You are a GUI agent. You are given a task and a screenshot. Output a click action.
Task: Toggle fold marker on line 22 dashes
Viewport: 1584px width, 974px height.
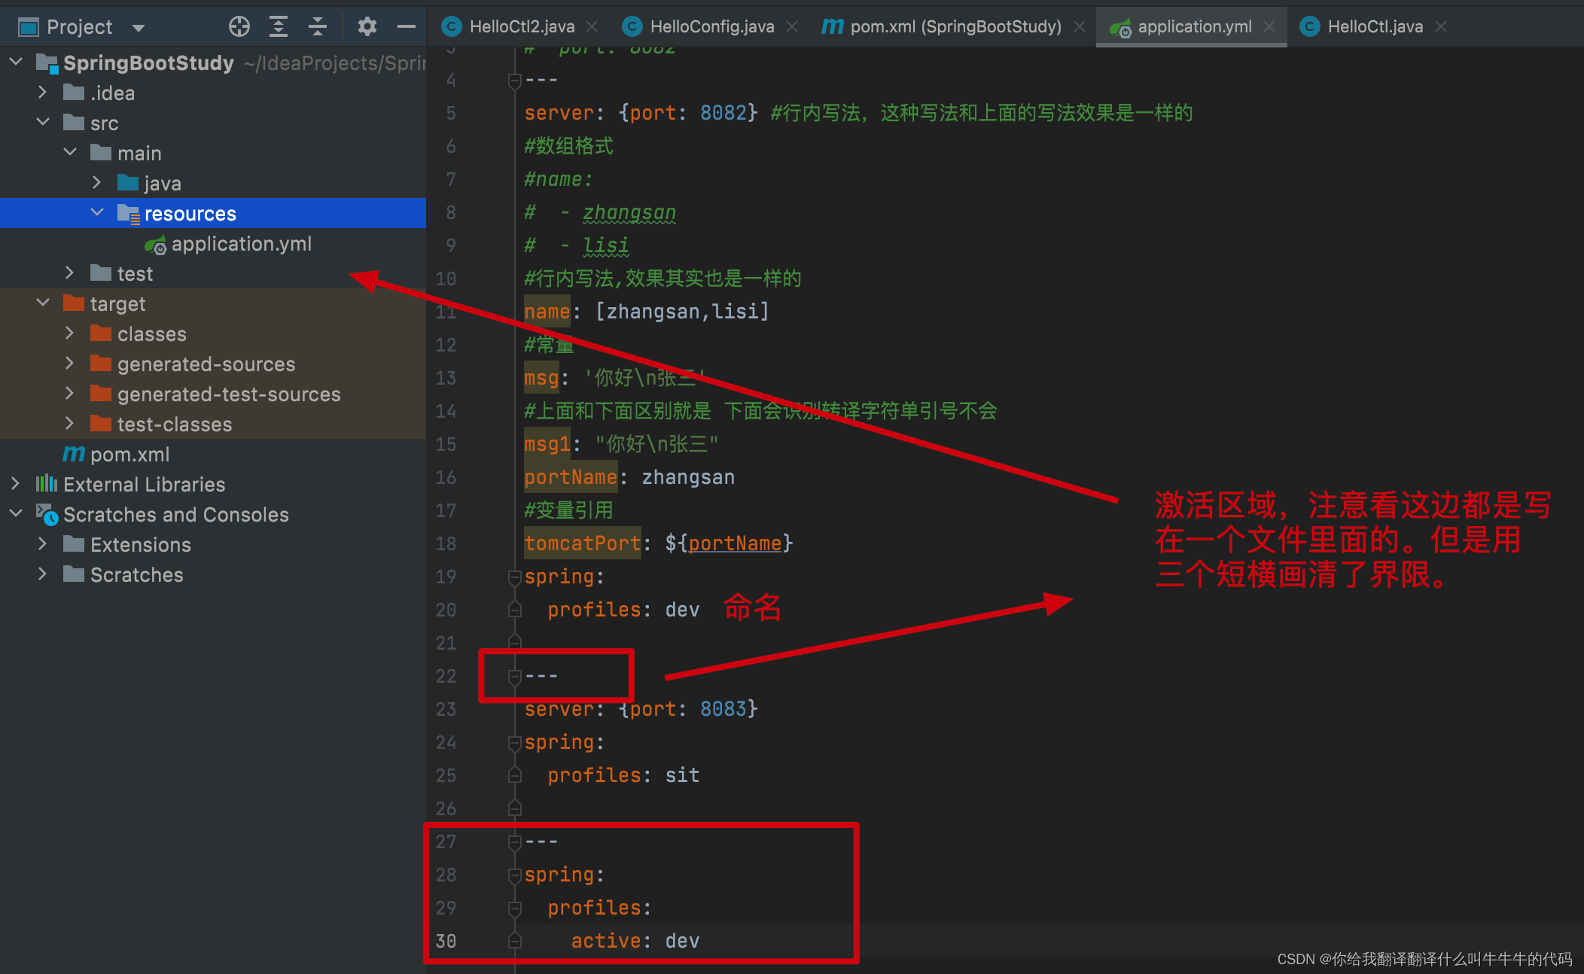pyautogui.click(x=515, y=677)
